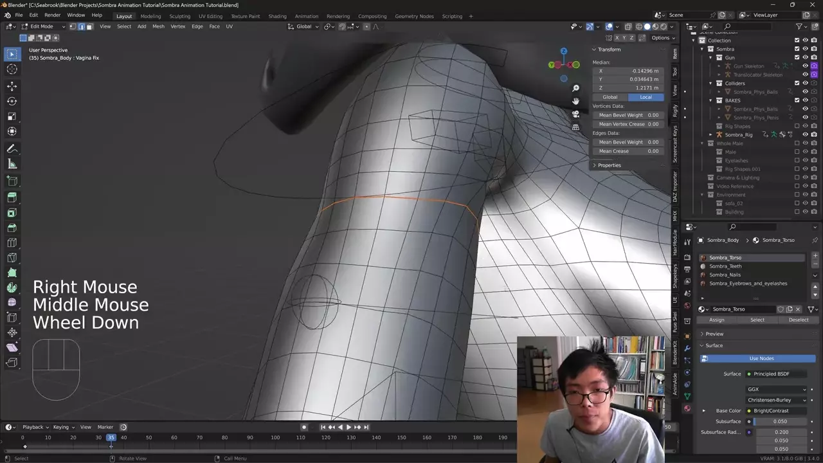Toggle camera view icon in viewport

pyautogui.click(x=575, y=114)
